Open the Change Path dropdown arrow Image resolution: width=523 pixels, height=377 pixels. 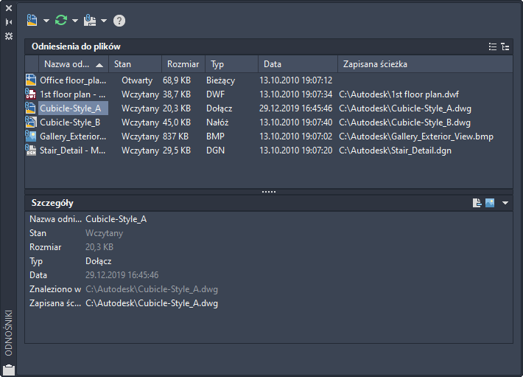[x=104, y=21]
